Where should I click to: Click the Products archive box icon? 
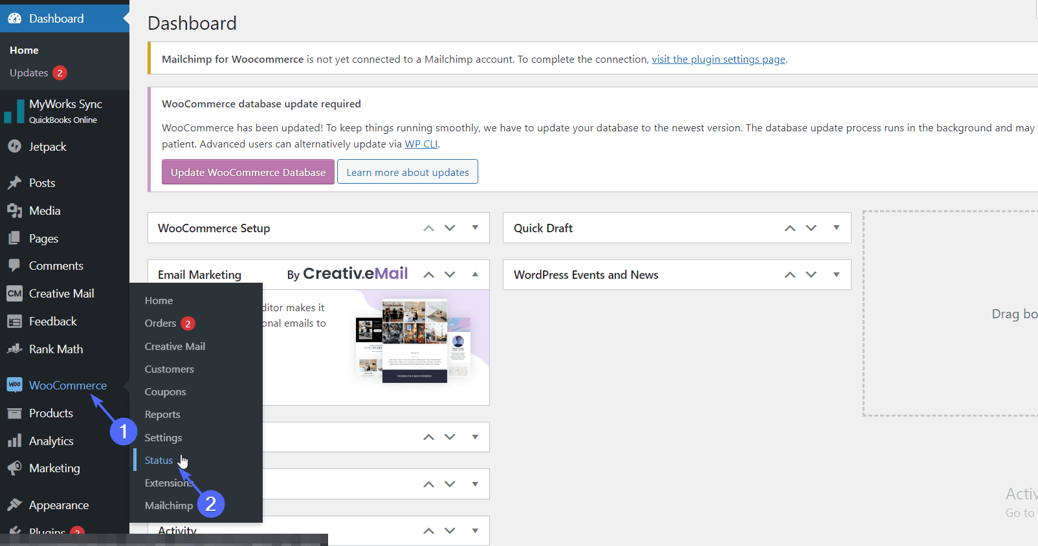14,413
